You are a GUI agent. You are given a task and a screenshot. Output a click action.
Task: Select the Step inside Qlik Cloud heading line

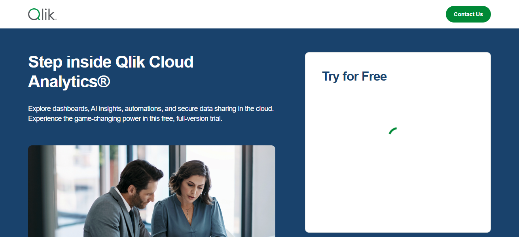pyautogui.click(x=111, y=62)
